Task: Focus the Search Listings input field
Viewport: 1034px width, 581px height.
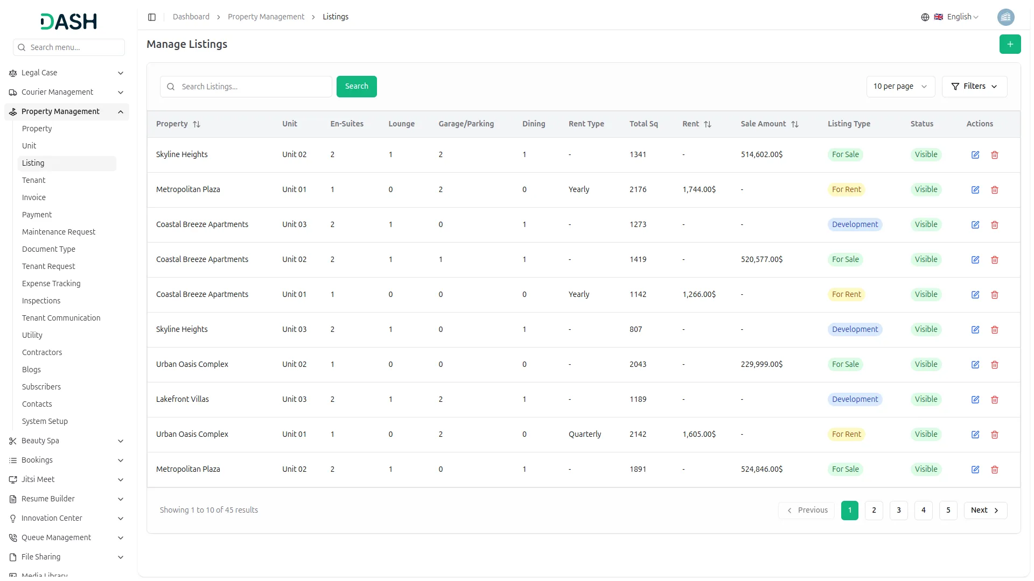Action: click(x=253, y=87)
